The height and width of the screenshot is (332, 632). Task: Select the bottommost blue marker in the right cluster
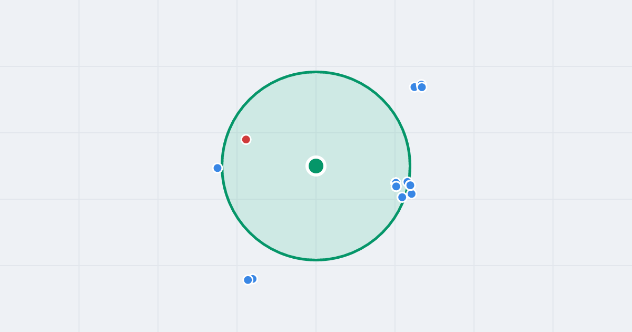(x=402, y=197)
